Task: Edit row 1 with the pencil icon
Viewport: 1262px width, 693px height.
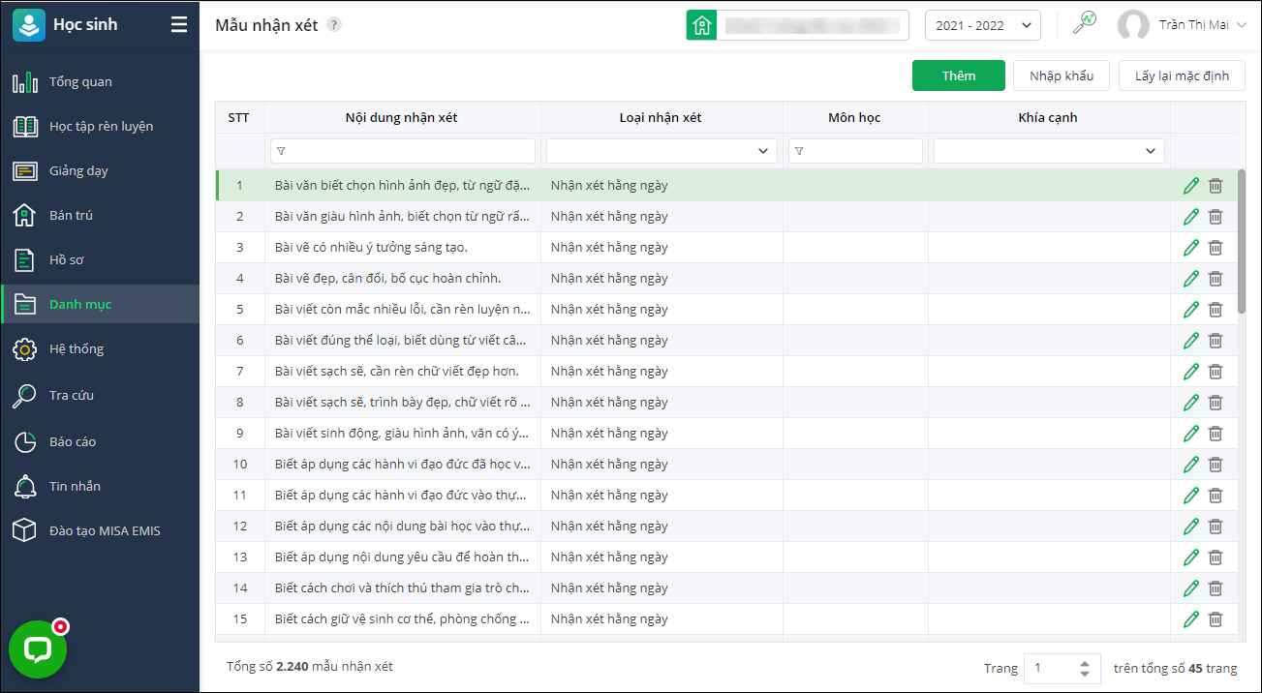Action: point(1191,186)
